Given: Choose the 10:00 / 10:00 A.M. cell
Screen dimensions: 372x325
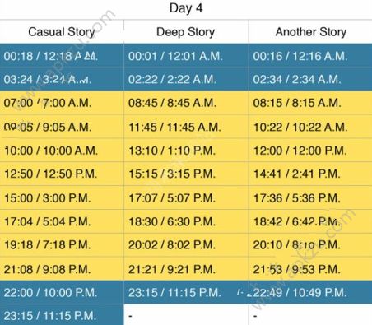Looking at the screenshot, I should (62, 151).
